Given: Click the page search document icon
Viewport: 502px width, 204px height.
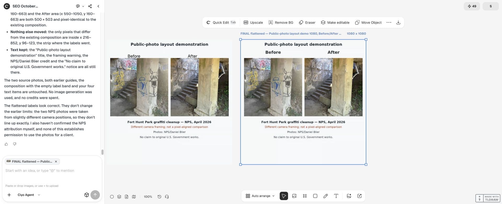Looking at the screenshot, I should point(127,197).
